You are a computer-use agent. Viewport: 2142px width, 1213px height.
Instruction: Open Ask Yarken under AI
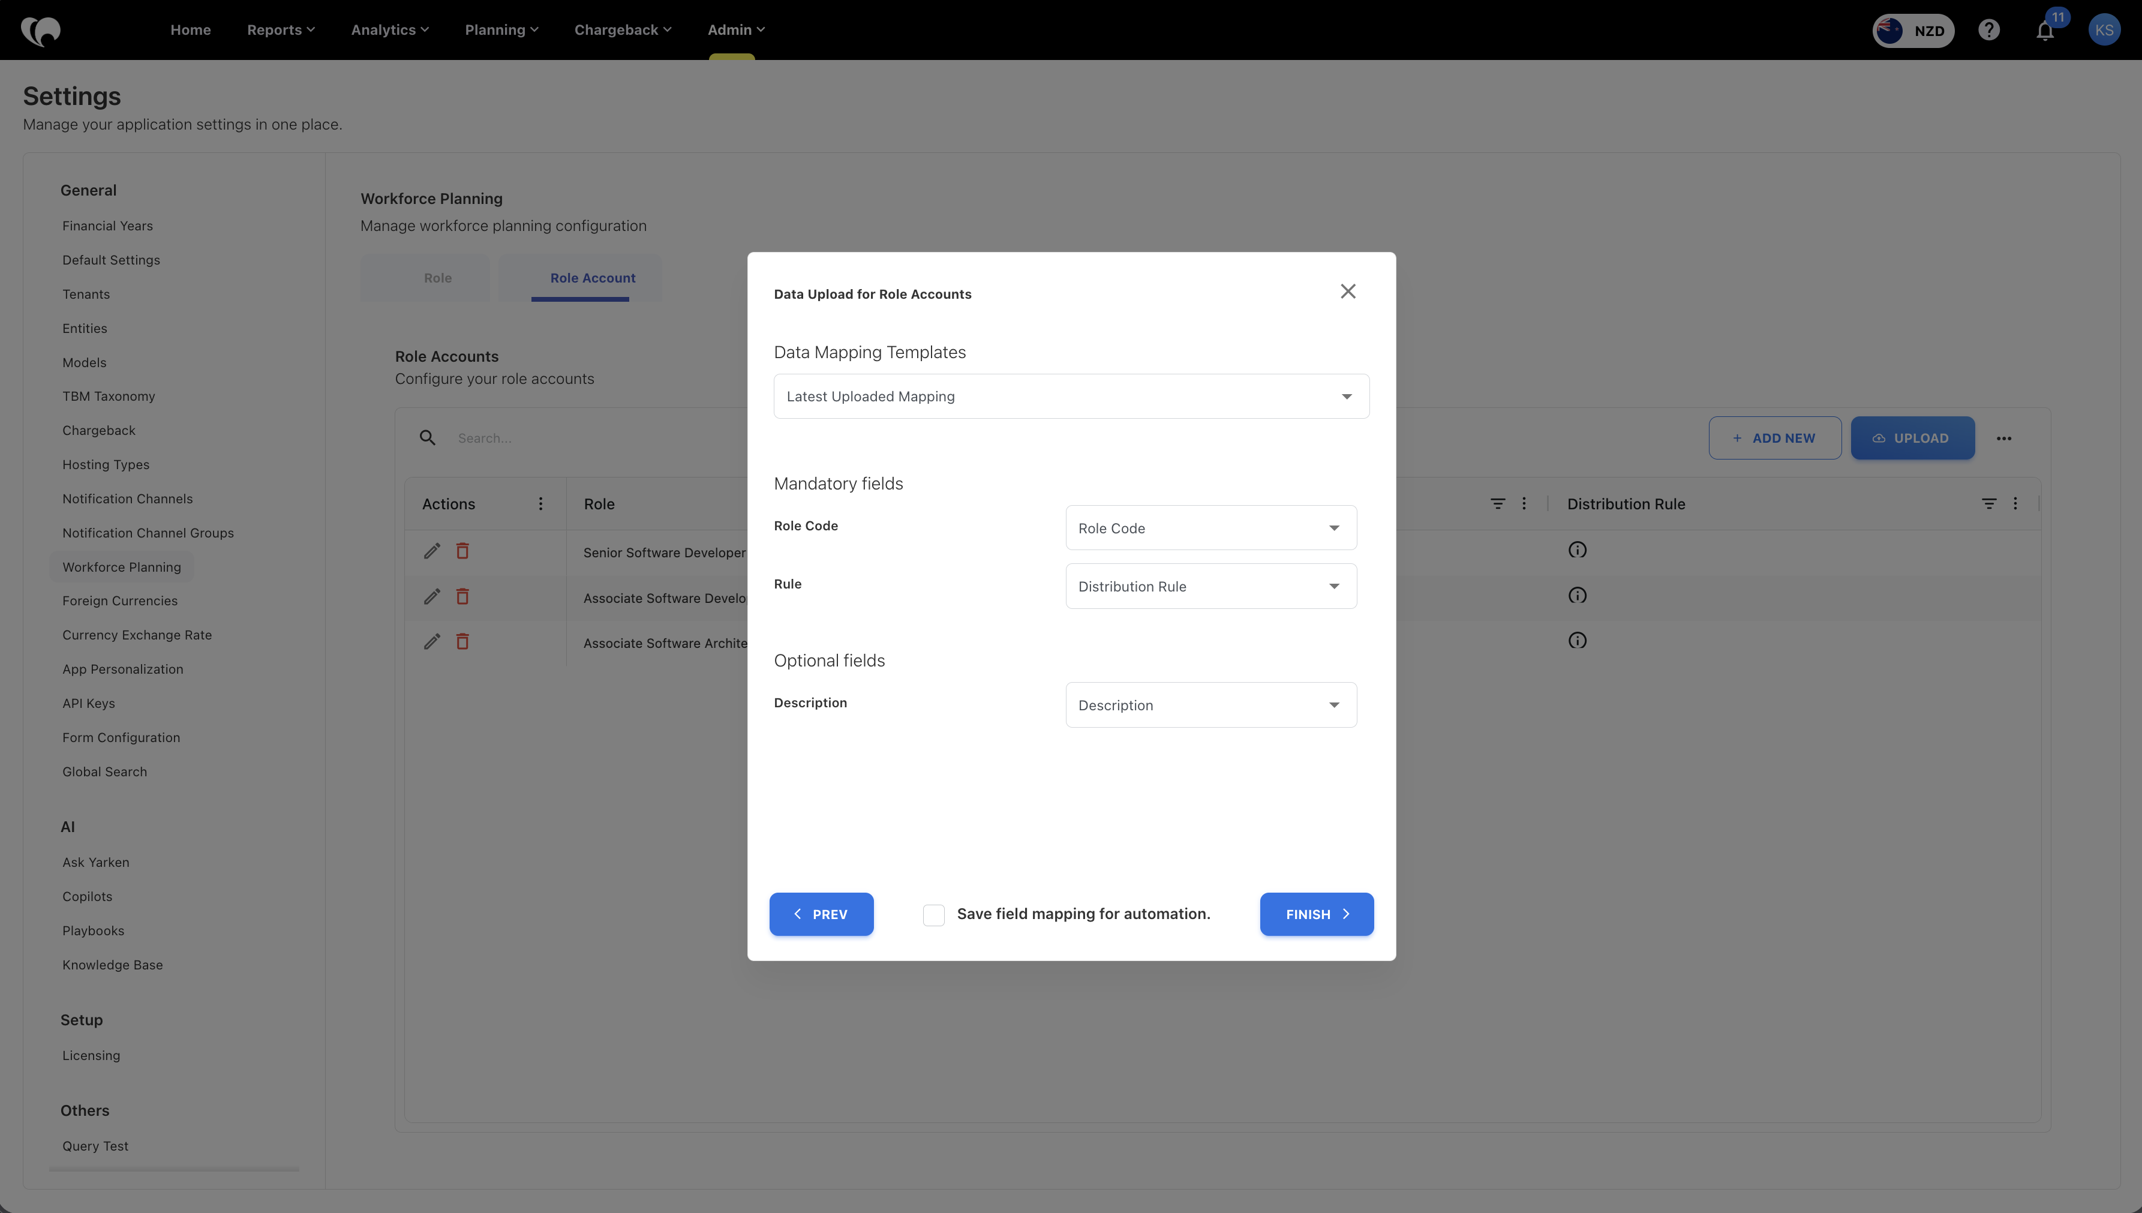point(96,862)
